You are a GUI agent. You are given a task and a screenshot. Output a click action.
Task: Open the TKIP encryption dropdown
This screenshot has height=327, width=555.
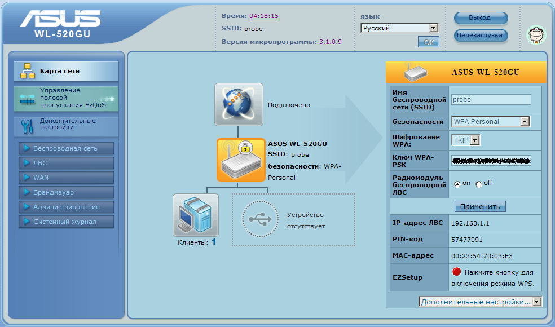465,140
